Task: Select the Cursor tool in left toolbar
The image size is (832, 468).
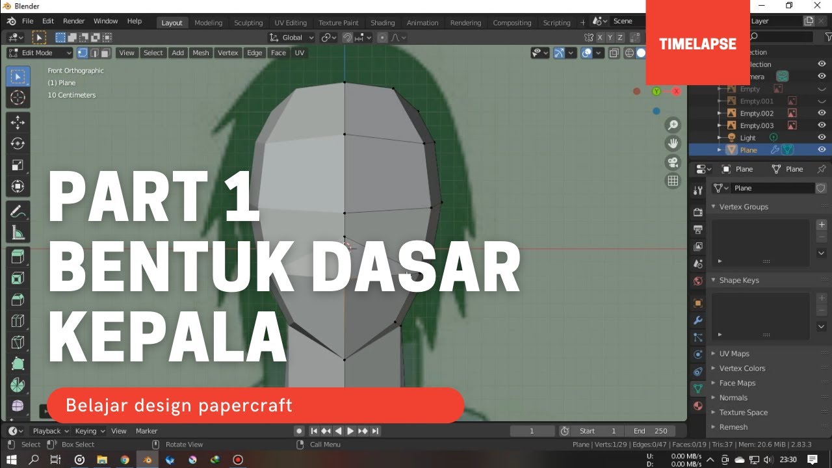Action: point(18,98)
